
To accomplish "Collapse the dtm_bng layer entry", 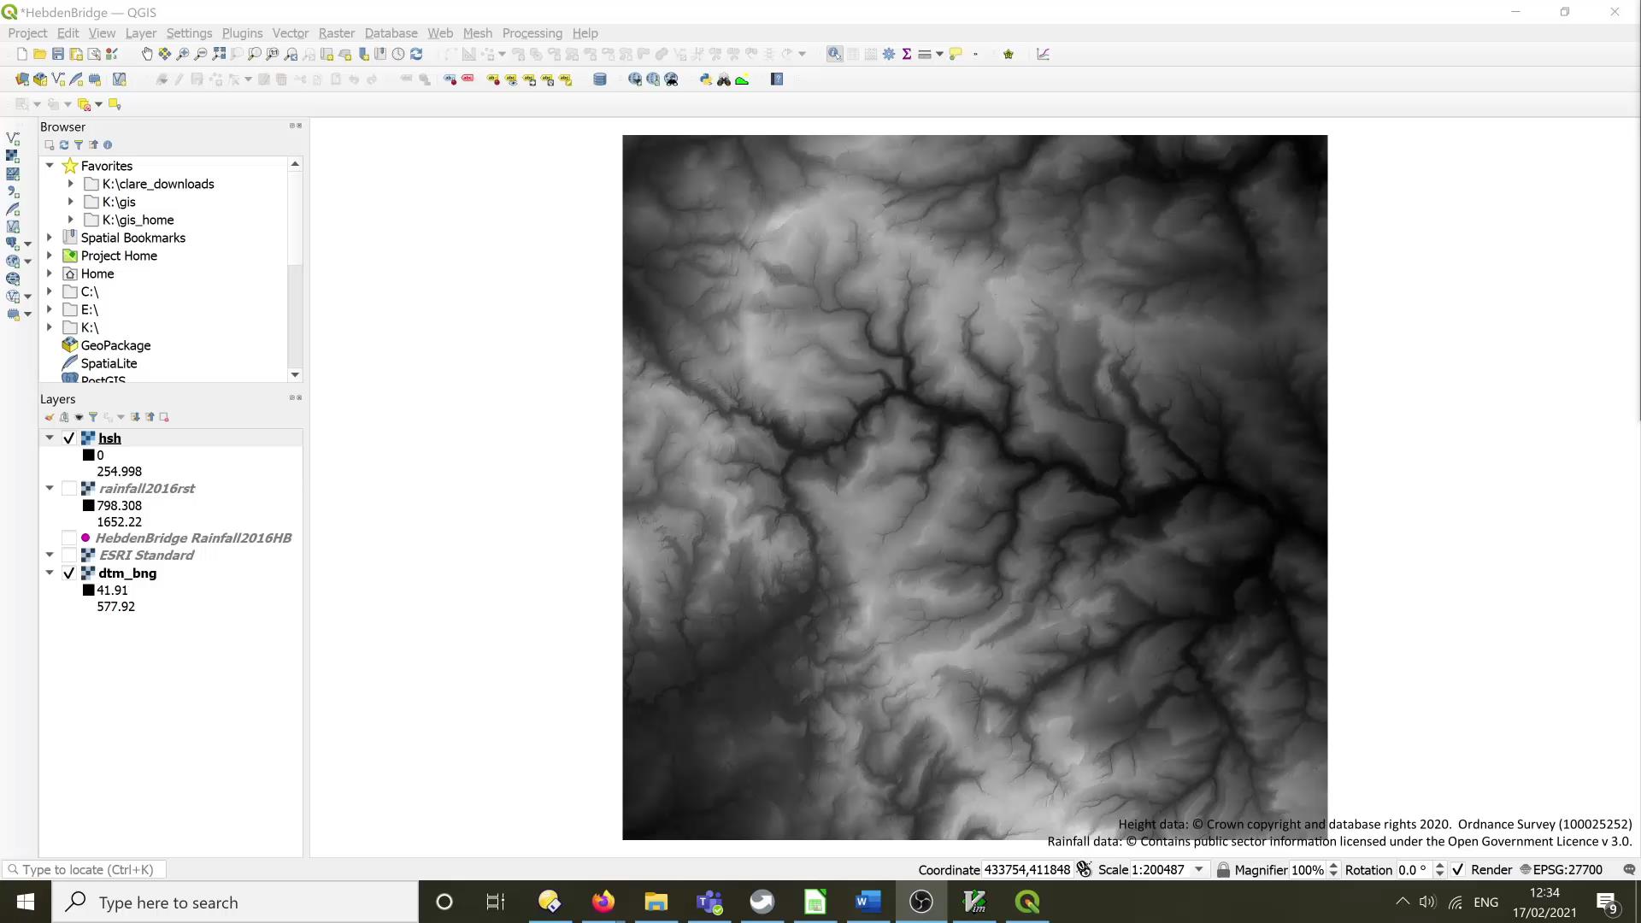I will tap(50, 573).
